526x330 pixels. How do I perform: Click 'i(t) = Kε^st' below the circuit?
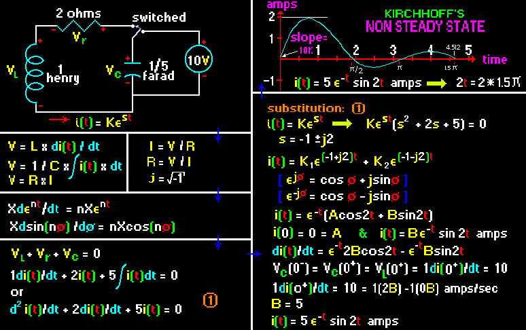pyautogui.click(x=104, y=120)
